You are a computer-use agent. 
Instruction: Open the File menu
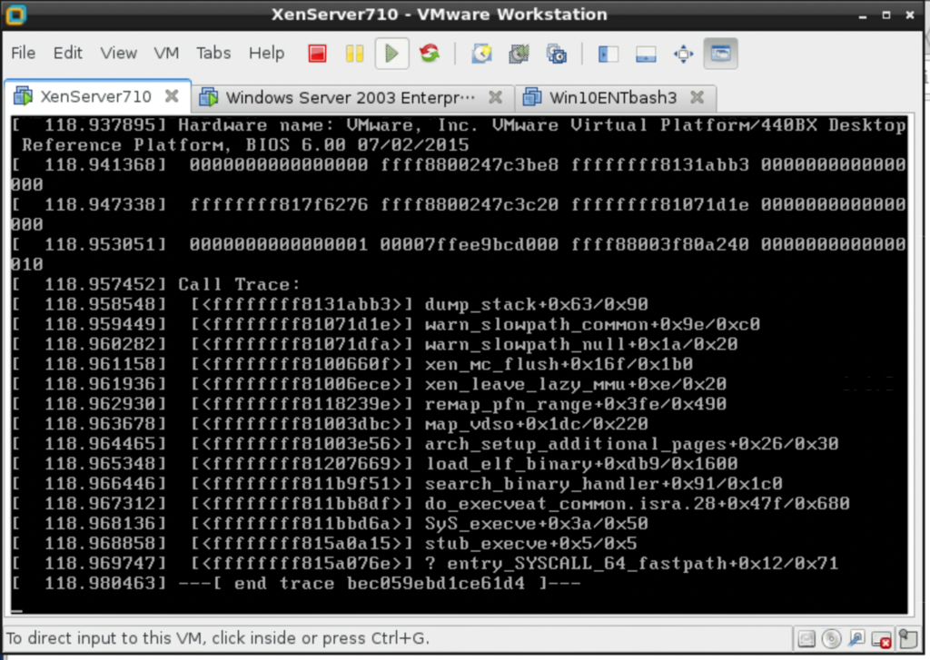pyautogui.click(x=23, y=53)
